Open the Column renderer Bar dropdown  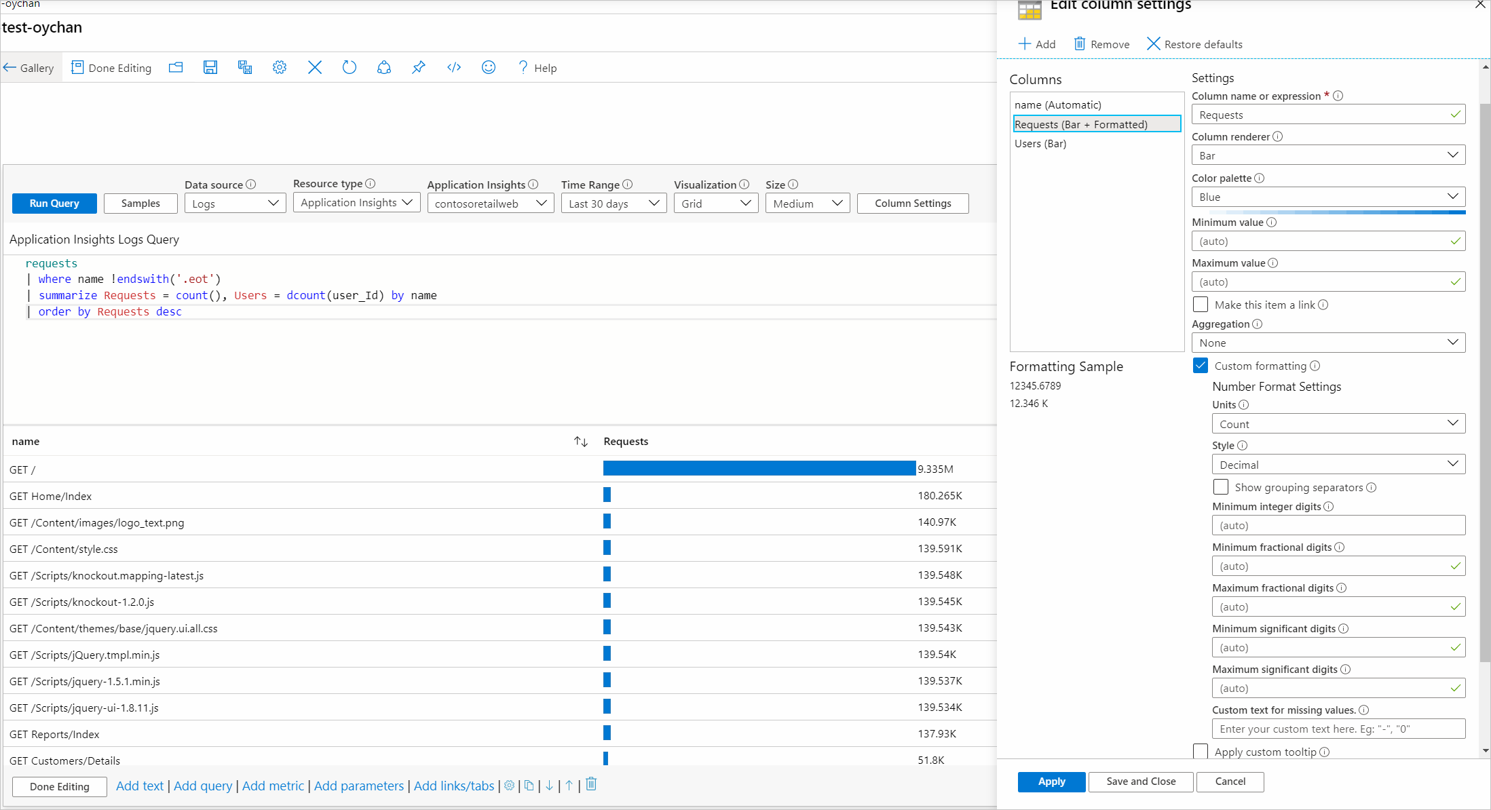[x=1328, y=155]
